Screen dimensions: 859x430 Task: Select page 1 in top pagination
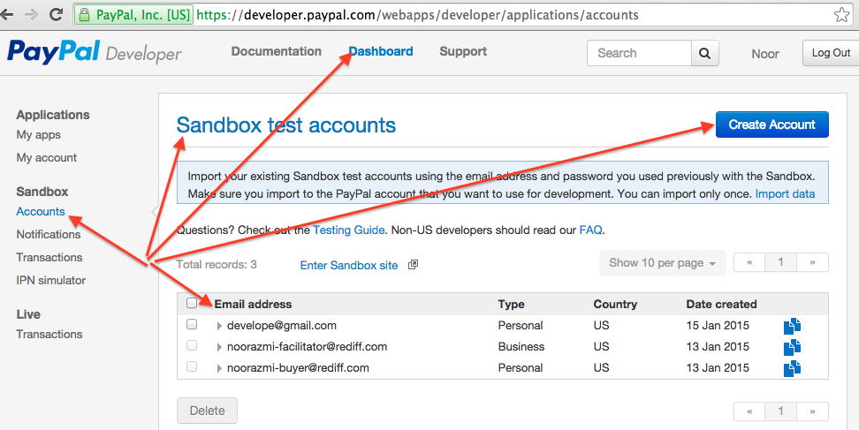(x=780, y=262)
